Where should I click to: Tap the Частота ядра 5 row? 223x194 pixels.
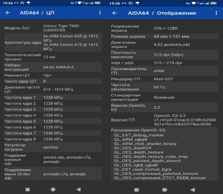53,121
